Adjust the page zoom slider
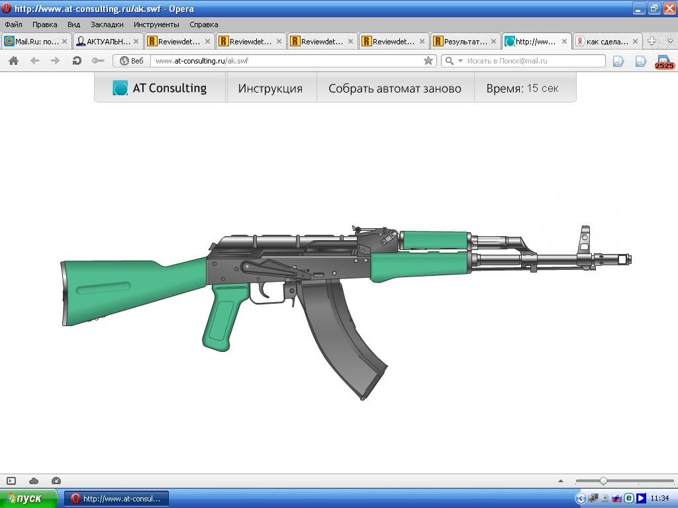 pyautogui.click(x=603, y=481)
